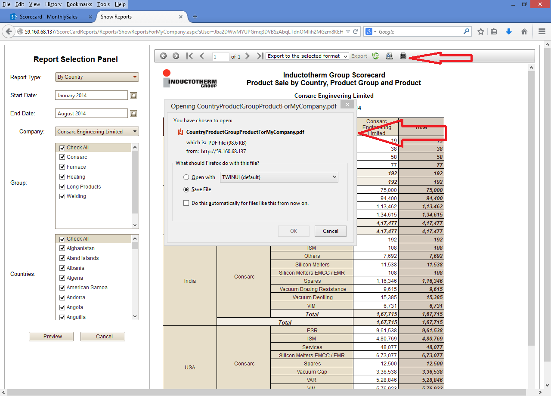Close the Scorecard - MonthlySales tab

90,17
